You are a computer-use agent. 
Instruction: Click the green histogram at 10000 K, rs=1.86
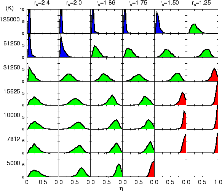pos(115,125)
